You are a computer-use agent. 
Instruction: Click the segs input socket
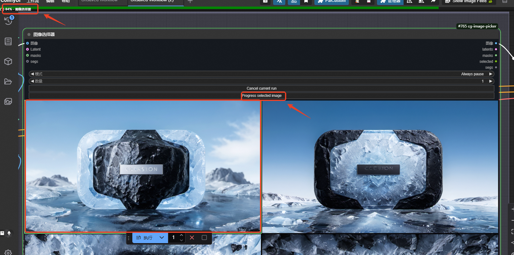[28, 62]
